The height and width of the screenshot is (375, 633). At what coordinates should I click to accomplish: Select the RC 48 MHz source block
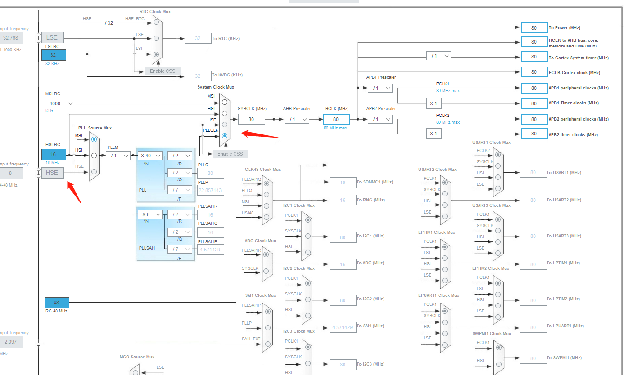click(56, 303)
